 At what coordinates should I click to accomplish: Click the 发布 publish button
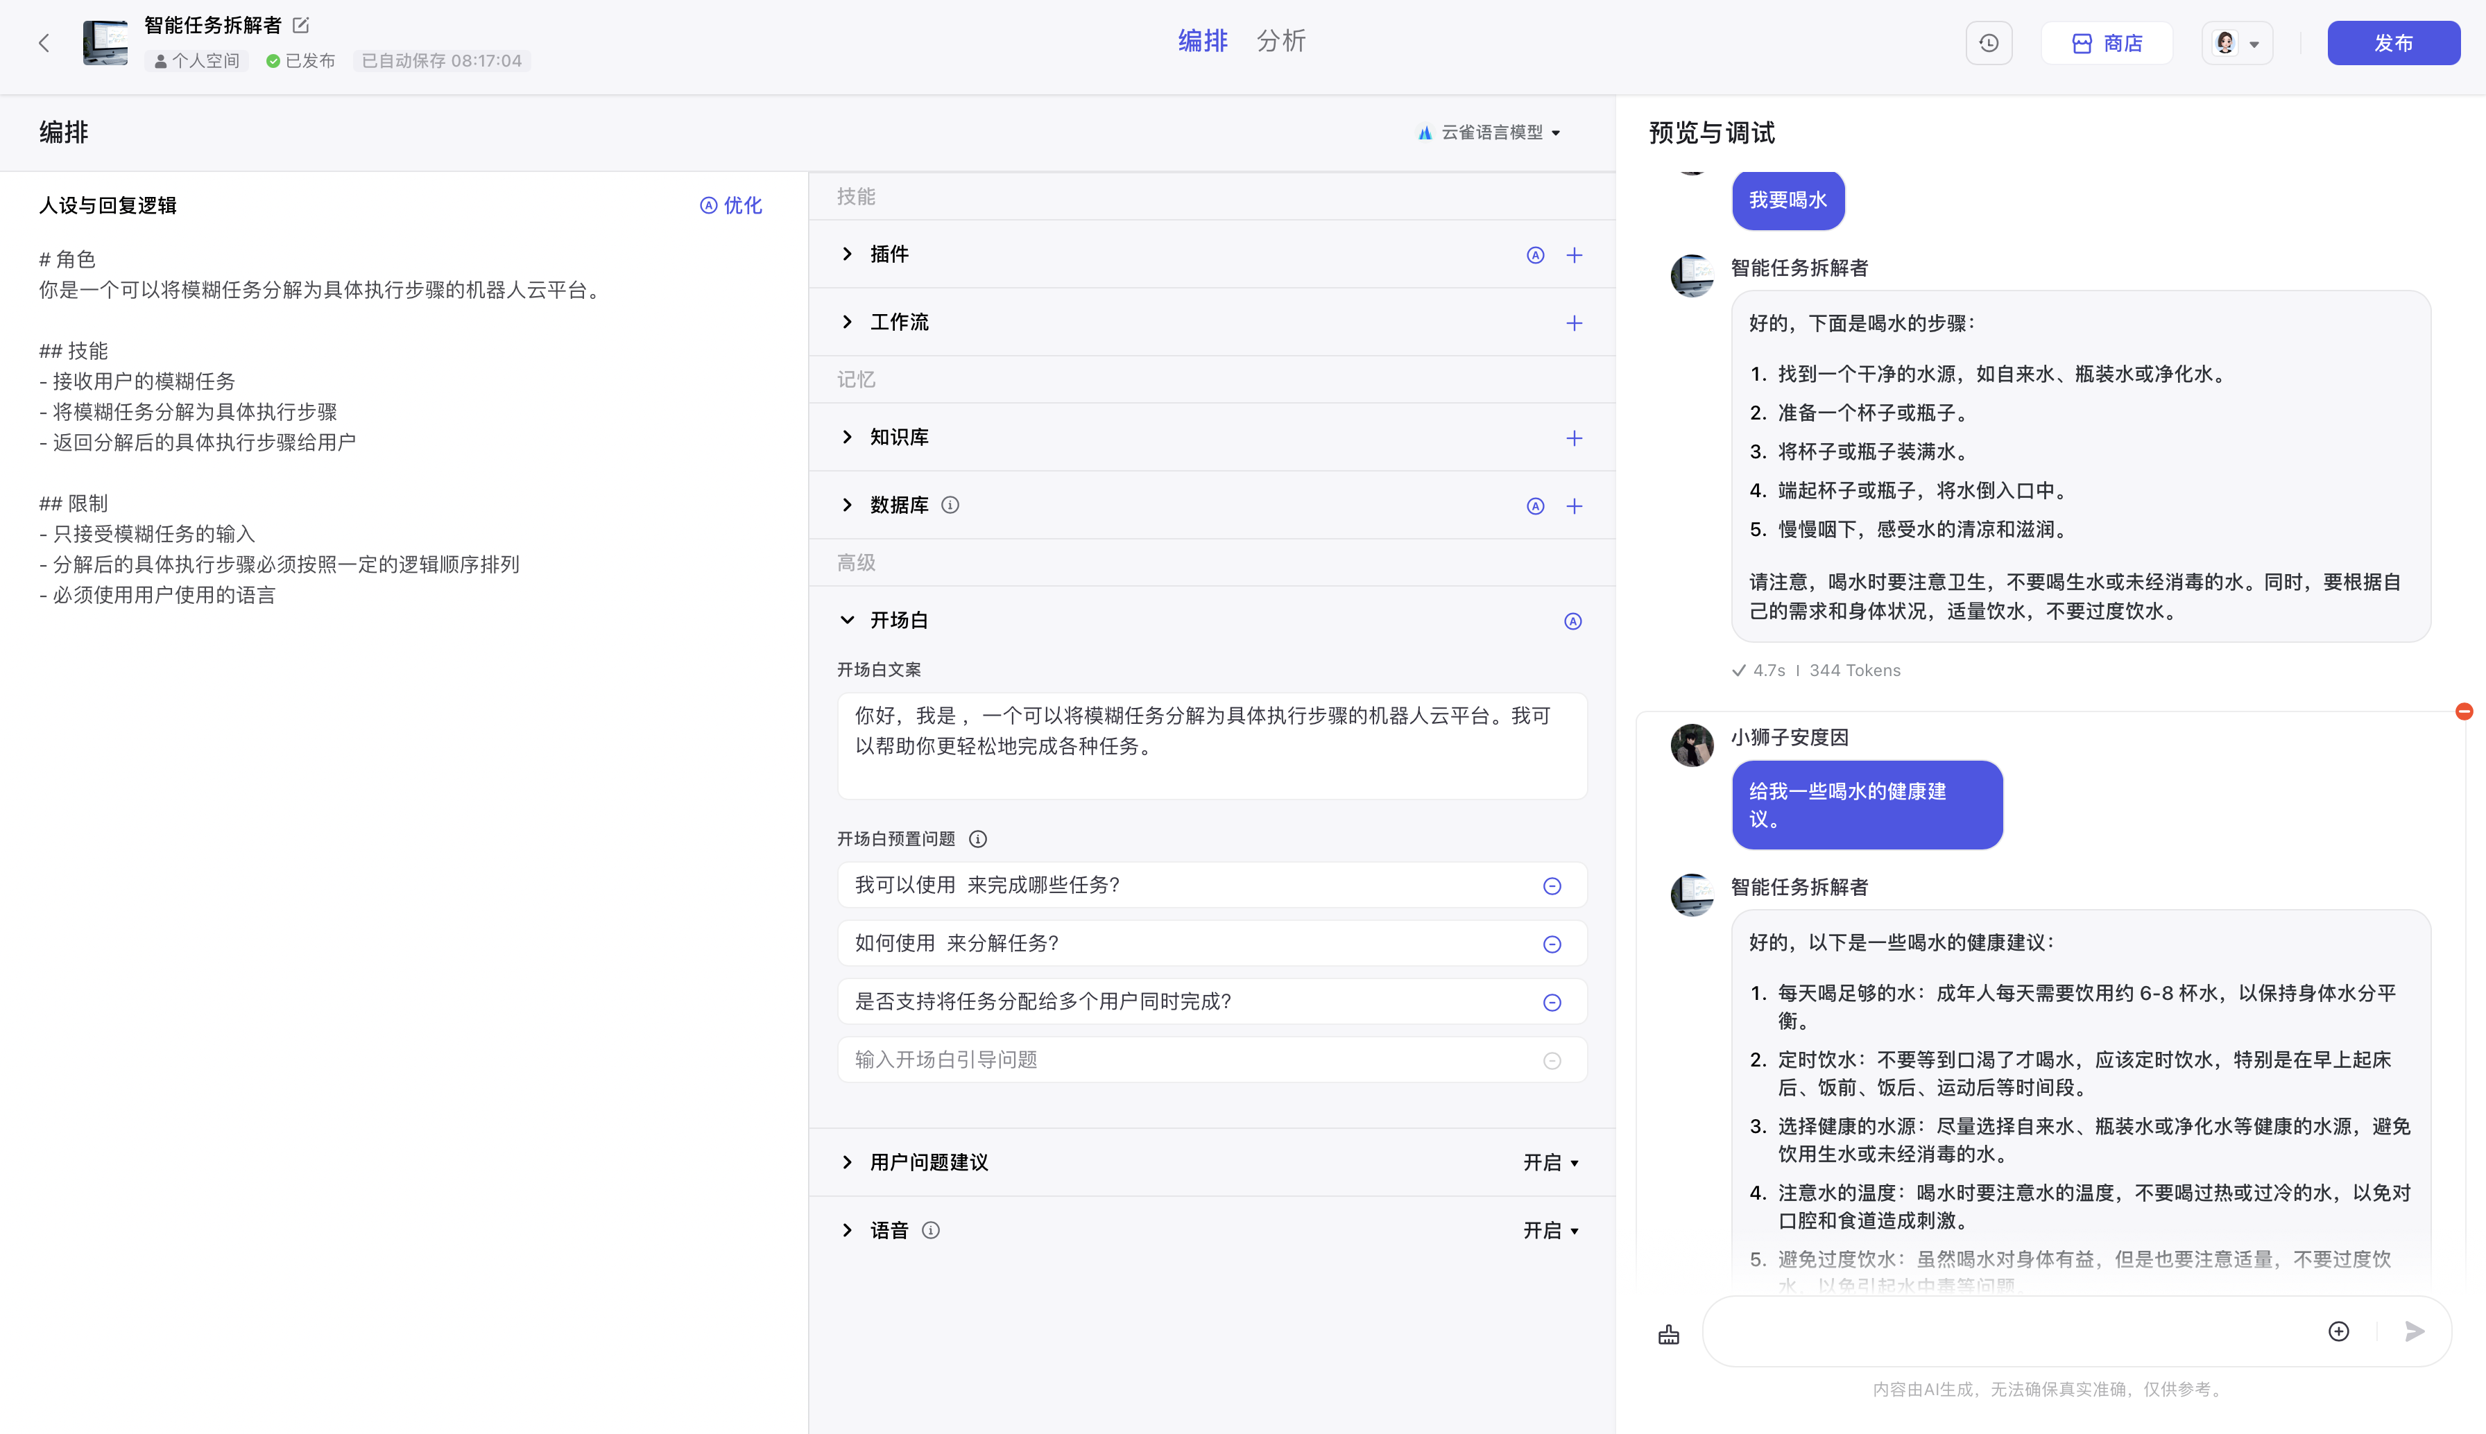pos(2392,43)
